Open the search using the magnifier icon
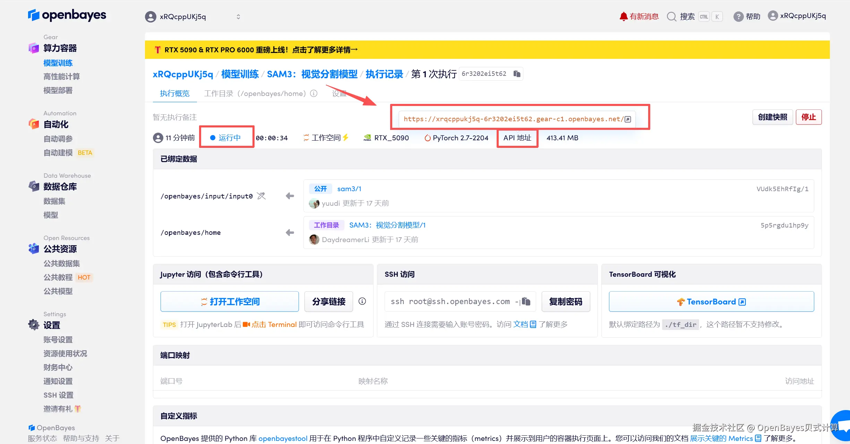Image resolution: width=850 pixels, height=444 pixels. tap(672, 16)
